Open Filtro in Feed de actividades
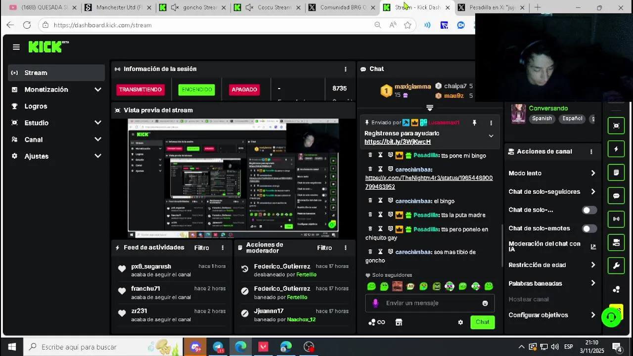633x356 pixels. tap(202, 248)
